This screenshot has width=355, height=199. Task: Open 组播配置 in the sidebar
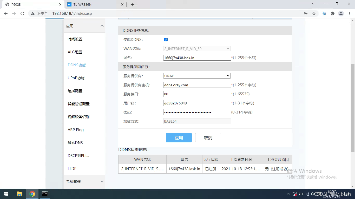pos(75,91)
